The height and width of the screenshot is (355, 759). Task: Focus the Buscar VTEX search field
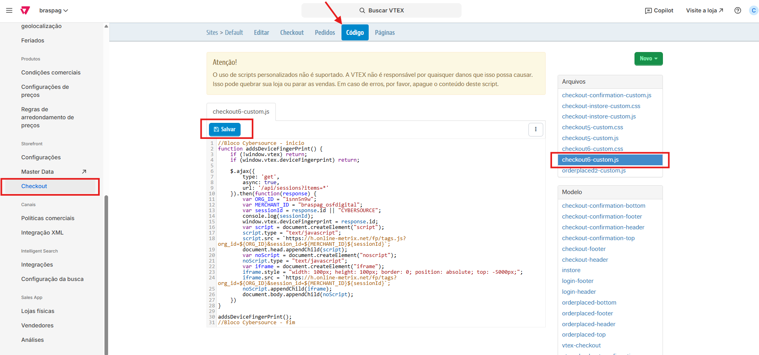(381, 10)
